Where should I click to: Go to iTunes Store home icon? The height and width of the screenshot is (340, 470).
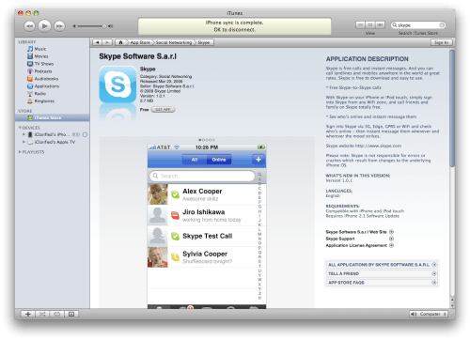click(120, 42)
